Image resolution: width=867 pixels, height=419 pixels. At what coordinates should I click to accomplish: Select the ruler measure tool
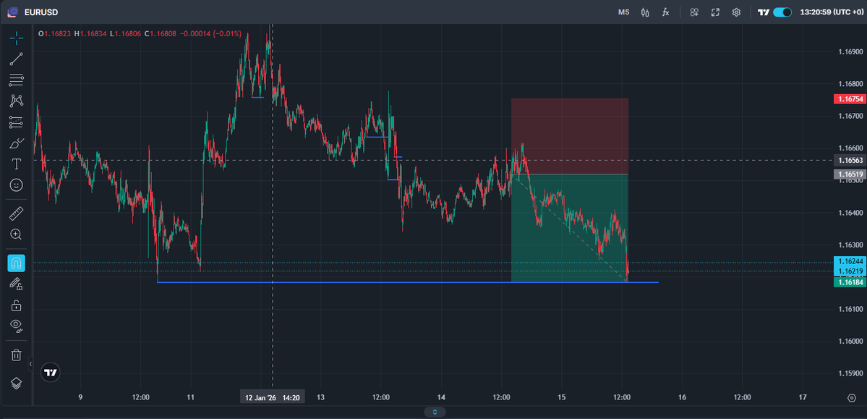tap(17, 213)
